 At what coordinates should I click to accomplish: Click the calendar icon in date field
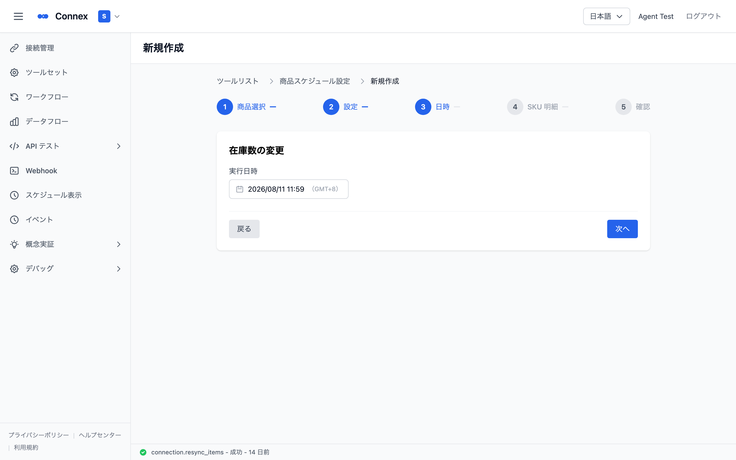coord(240,189)
